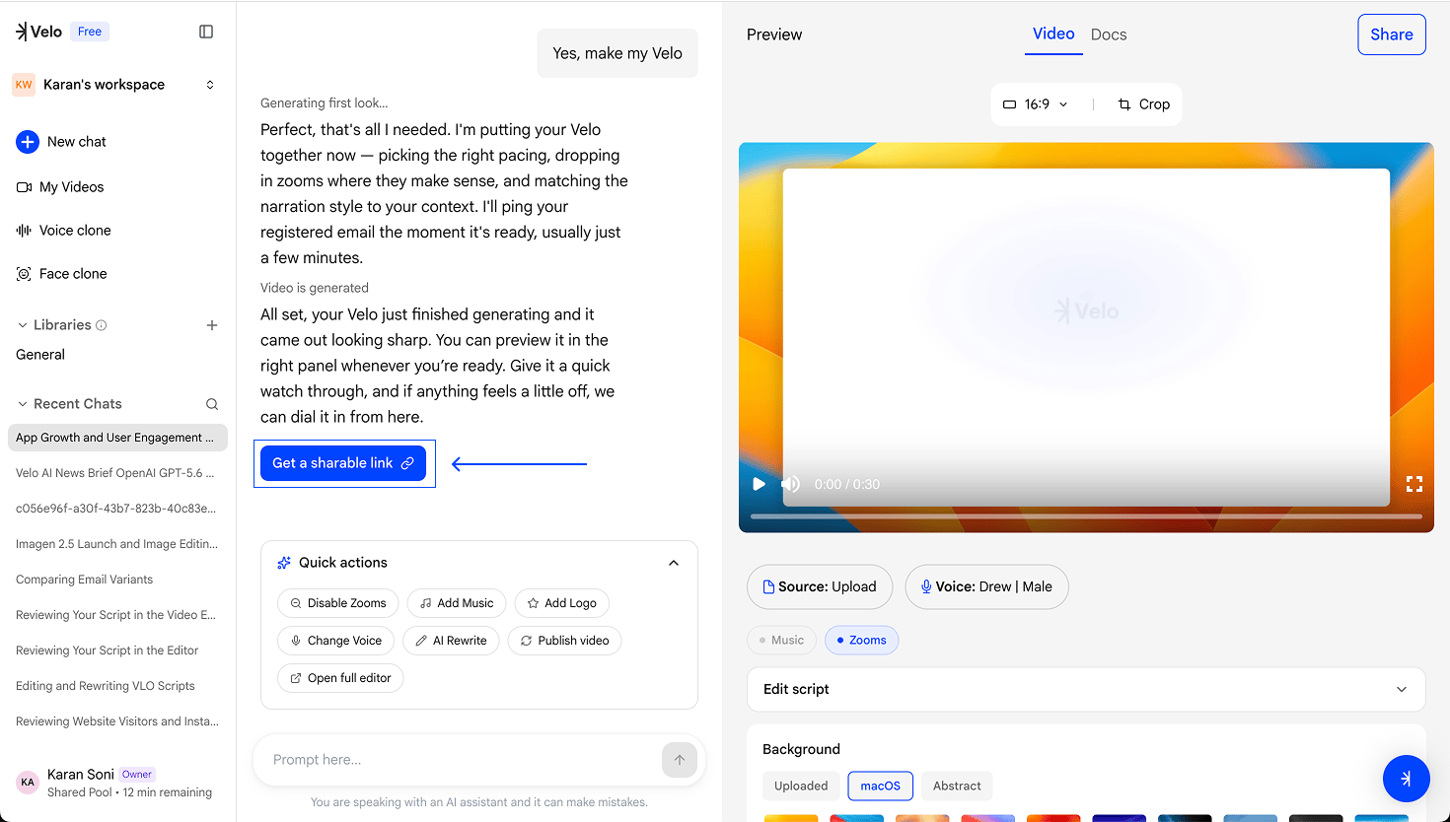Open Face clone page
This screenshot has height=822, width=1450.
(x=61, y=274)
